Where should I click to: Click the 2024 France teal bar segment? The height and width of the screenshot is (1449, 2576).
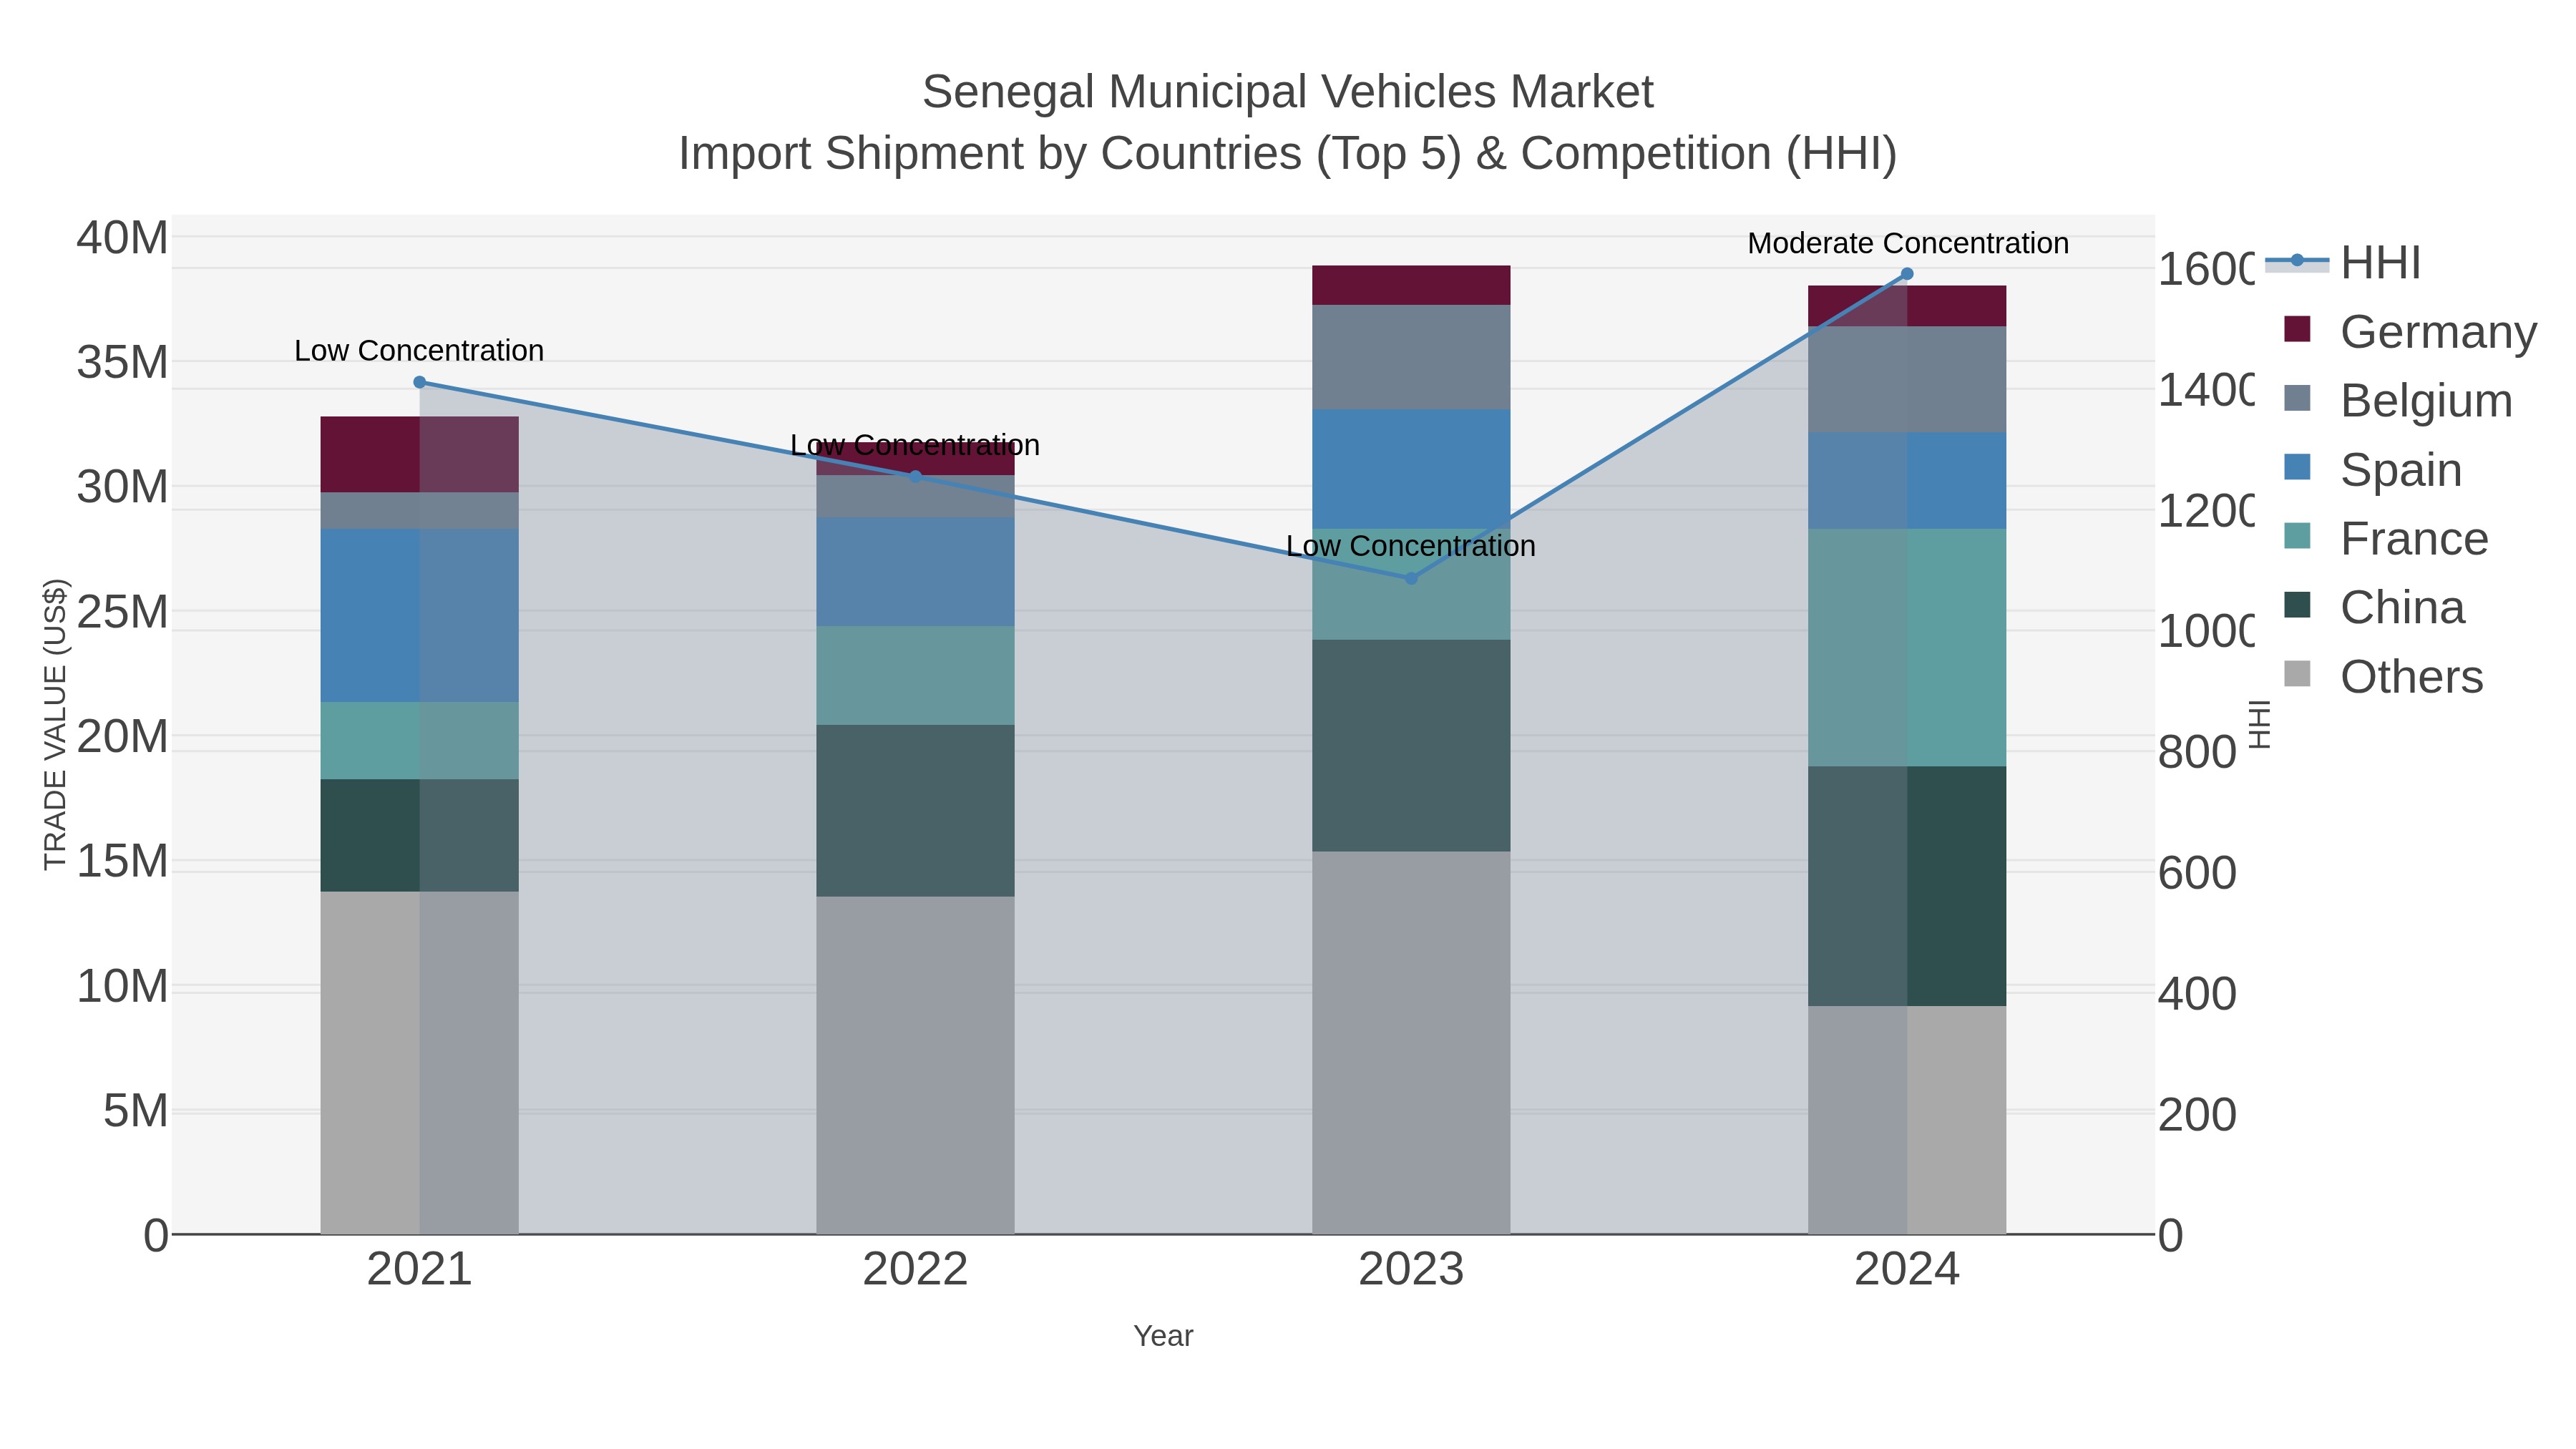1907,647
